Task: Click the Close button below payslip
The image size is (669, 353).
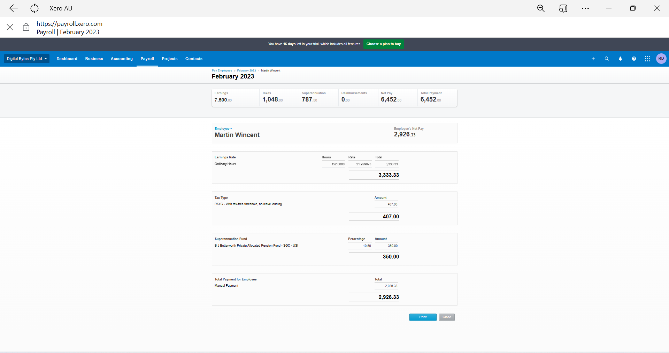Action: 447,317
